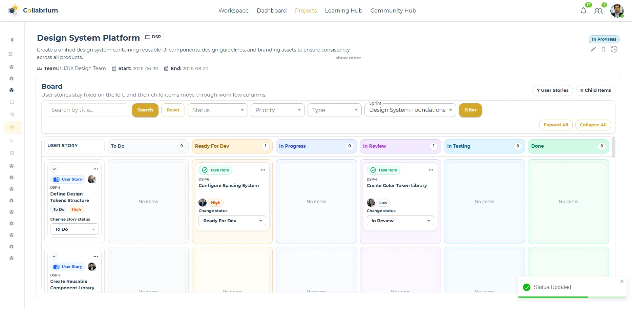Click the In Testing column header
This screenshot has height=309, width=632.
click(484, 146)
